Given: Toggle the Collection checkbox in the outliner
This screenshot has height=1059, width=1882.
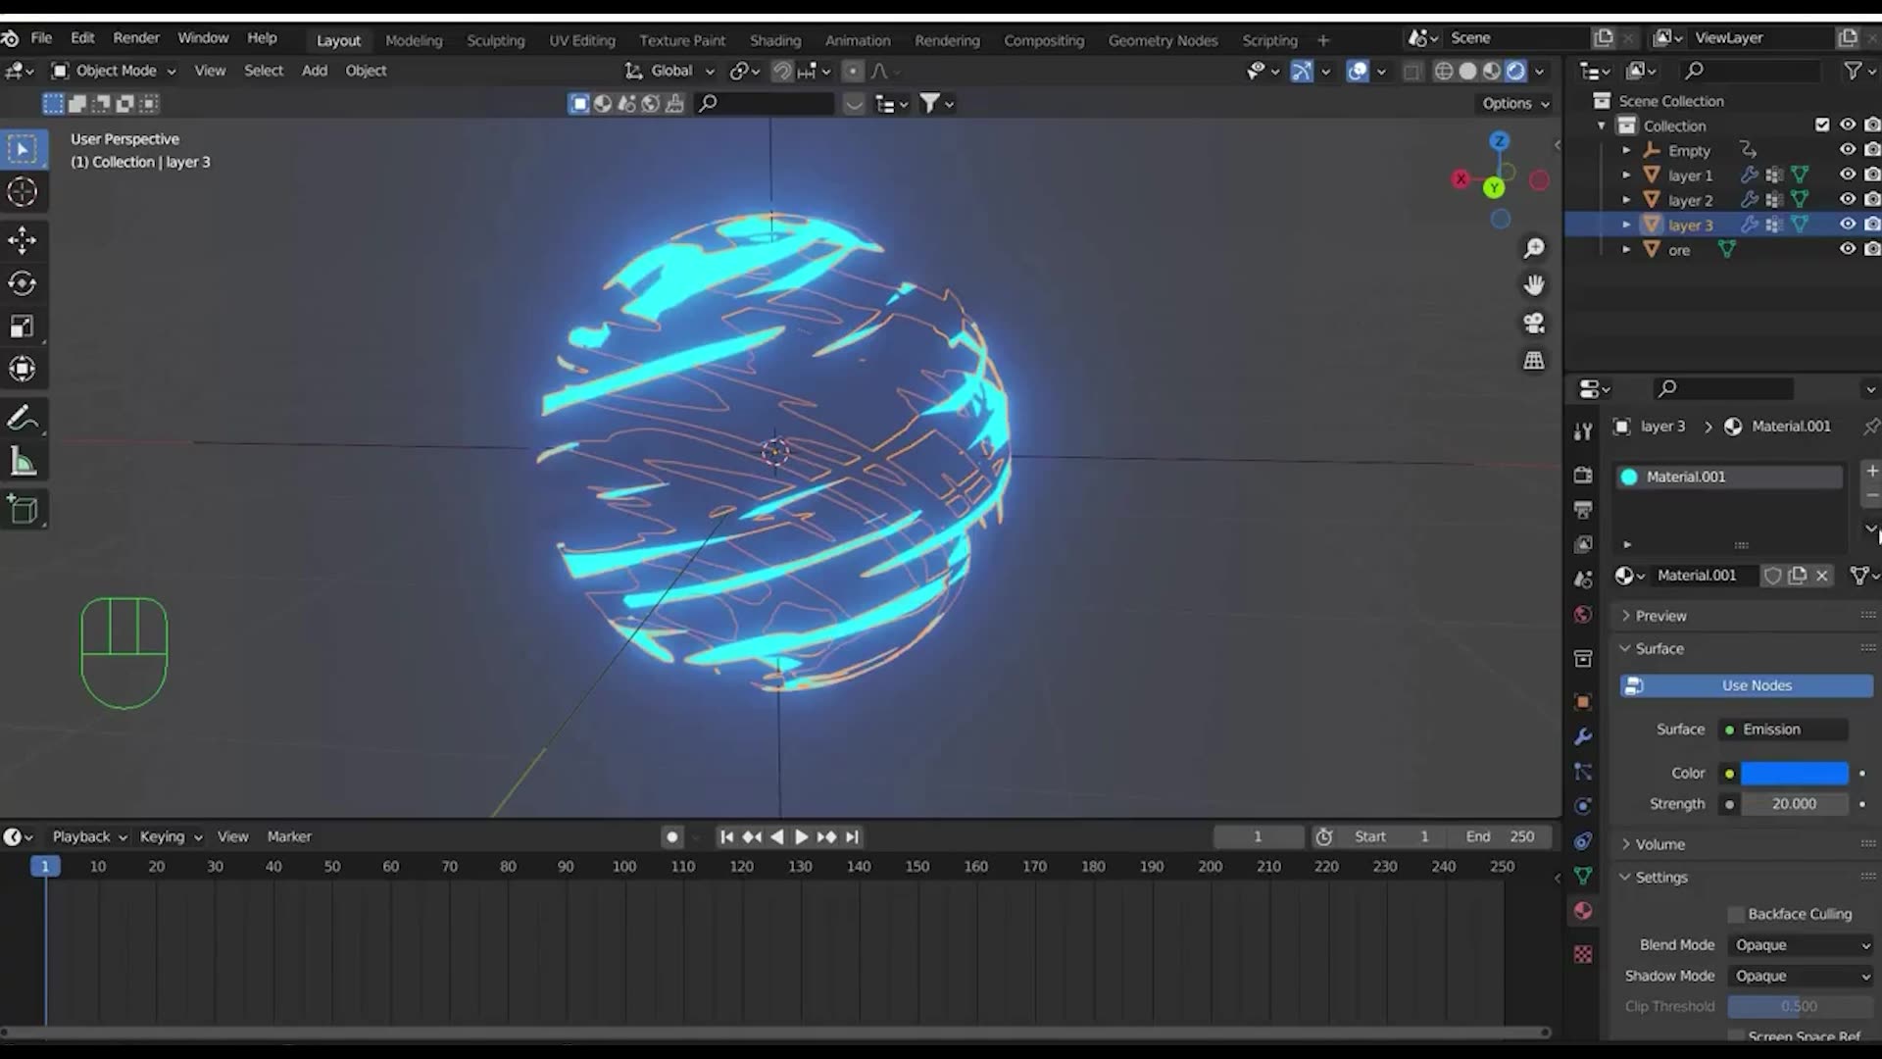Looking at the screenshot, I should [1823, 126].
